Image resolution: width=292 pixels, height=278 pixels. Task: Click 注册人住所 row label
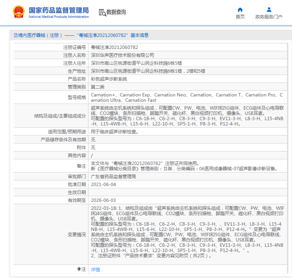75,63
